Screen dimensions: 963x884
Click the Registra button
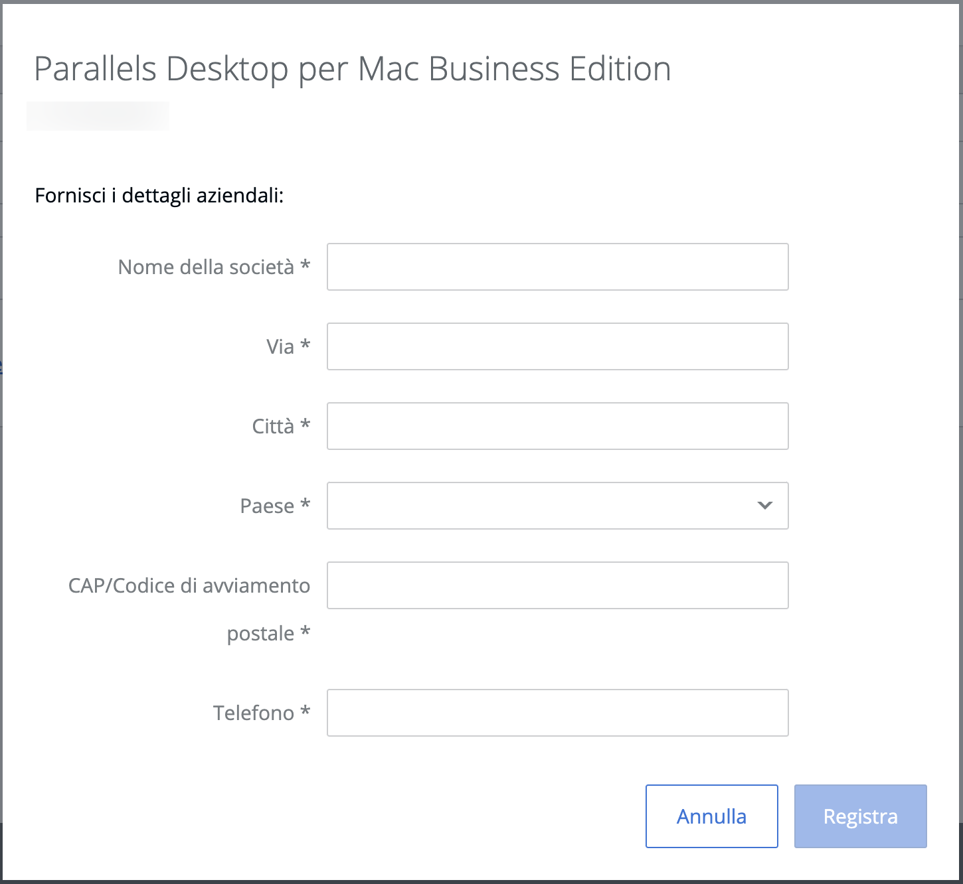tap(860, 816)
